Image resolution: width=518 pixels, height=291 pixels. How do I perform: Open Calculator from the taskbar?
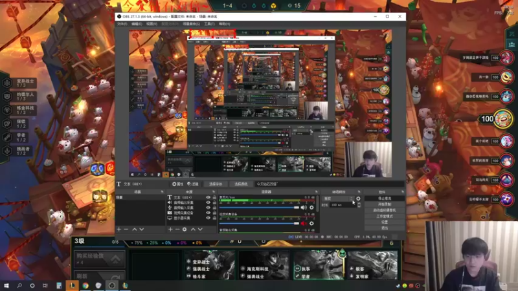pos(59,285)
